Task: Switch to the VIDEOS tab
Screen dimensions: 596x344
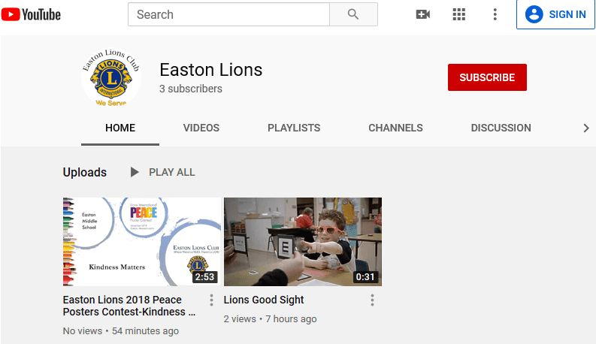Action: point(201,128)
